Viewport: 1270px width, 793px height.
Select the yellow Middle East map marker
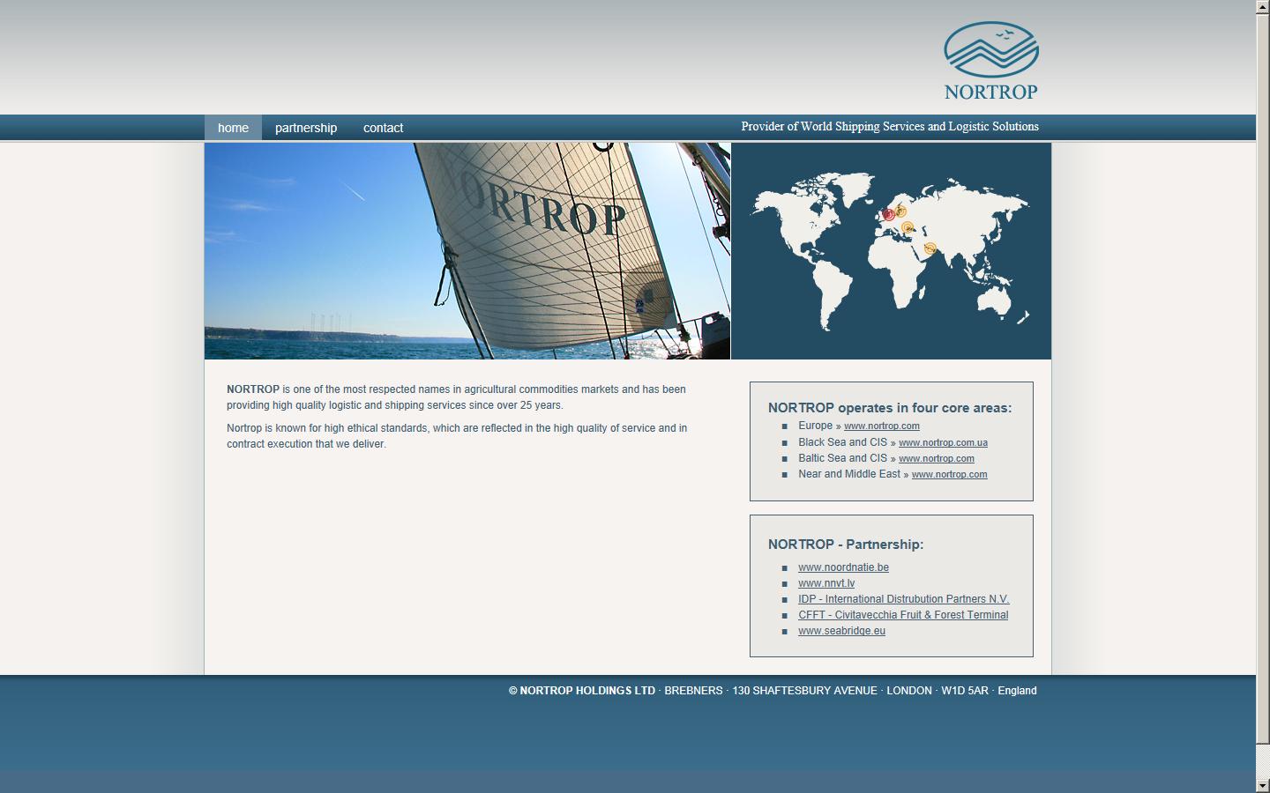930,248
